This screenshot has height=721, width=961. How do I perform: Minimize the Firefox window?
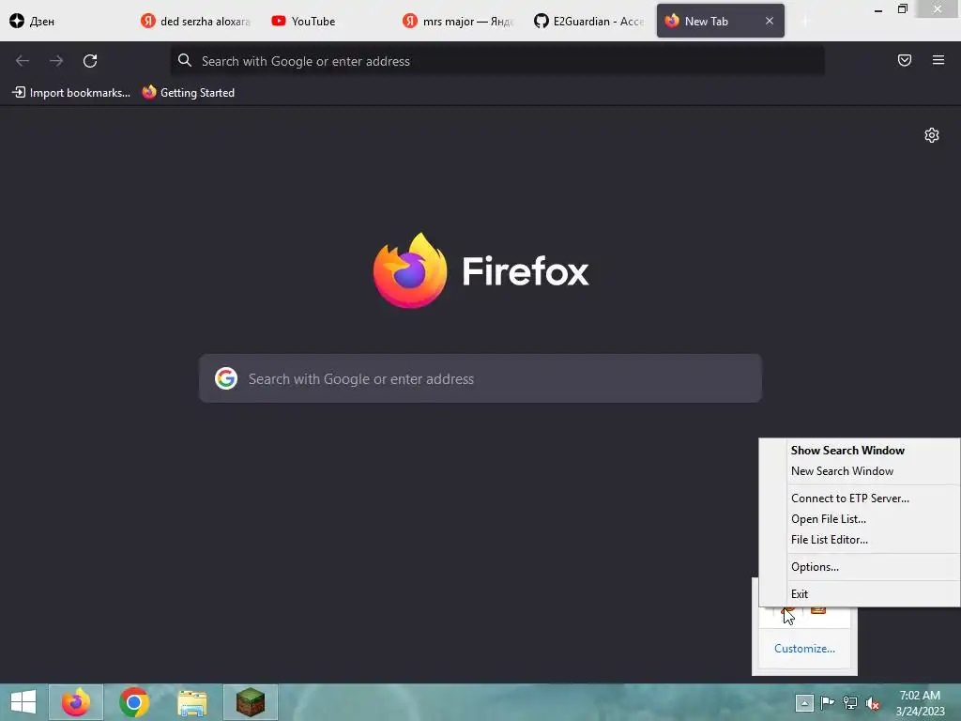878,9
